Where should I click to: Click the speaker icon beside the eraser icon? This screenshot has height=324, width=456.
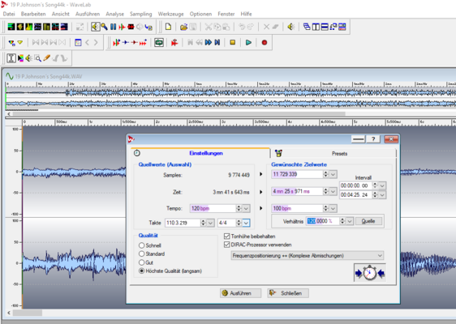[x=290, y=27]
